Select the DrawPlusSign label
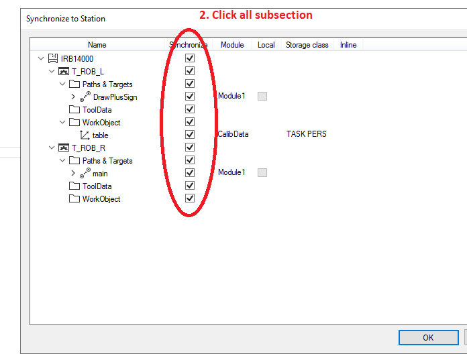 pyautogui.click(x=115, y=97)
